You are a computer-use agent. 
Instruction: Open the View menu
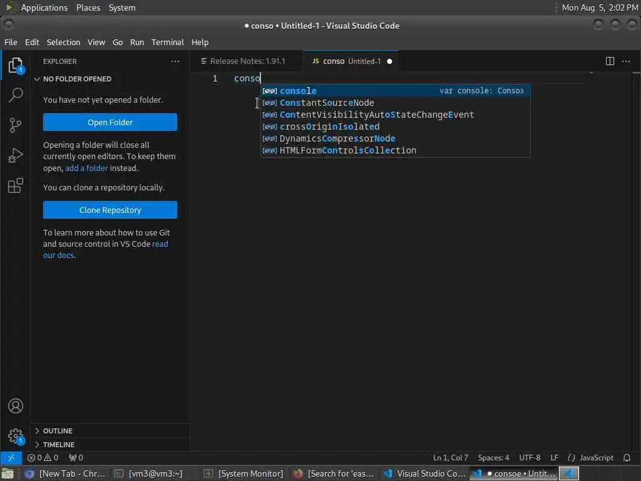point(96,42)
